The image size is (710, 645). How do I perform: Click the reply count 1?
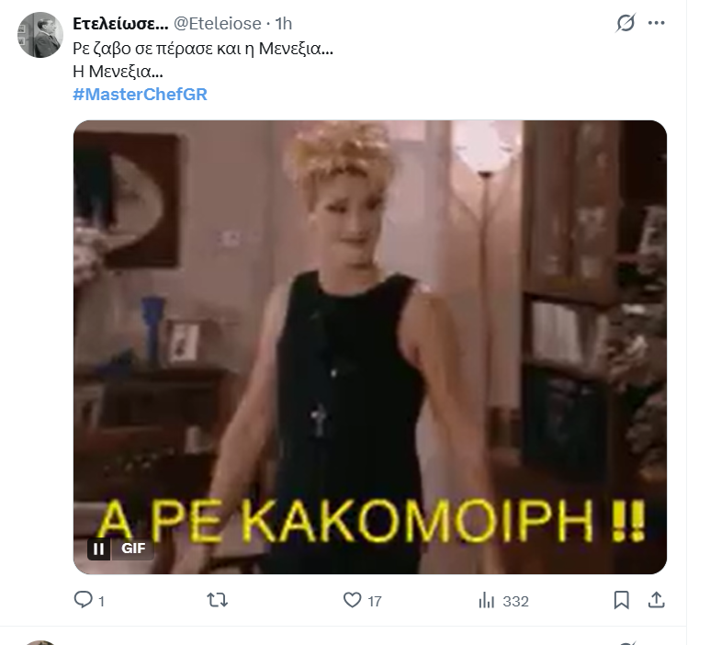[x=101, y=602]
